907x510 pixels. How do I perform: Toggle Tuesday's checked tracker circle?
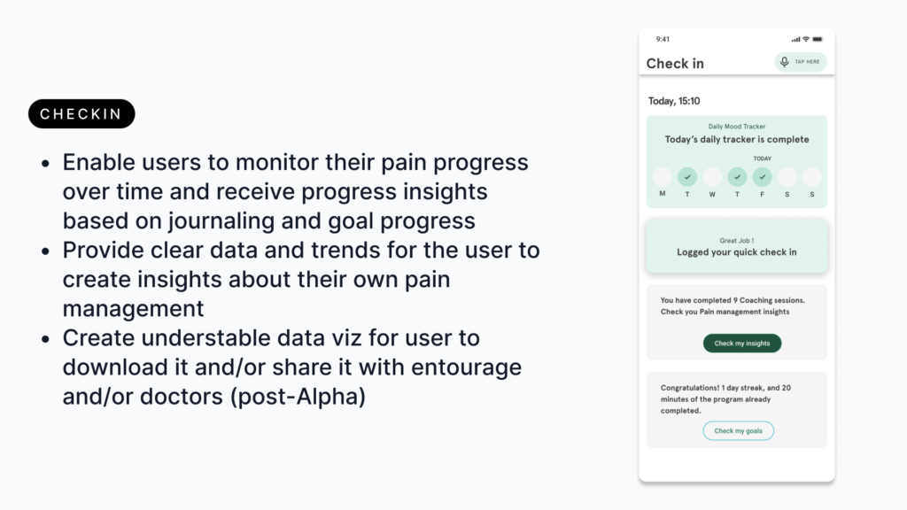687,177
